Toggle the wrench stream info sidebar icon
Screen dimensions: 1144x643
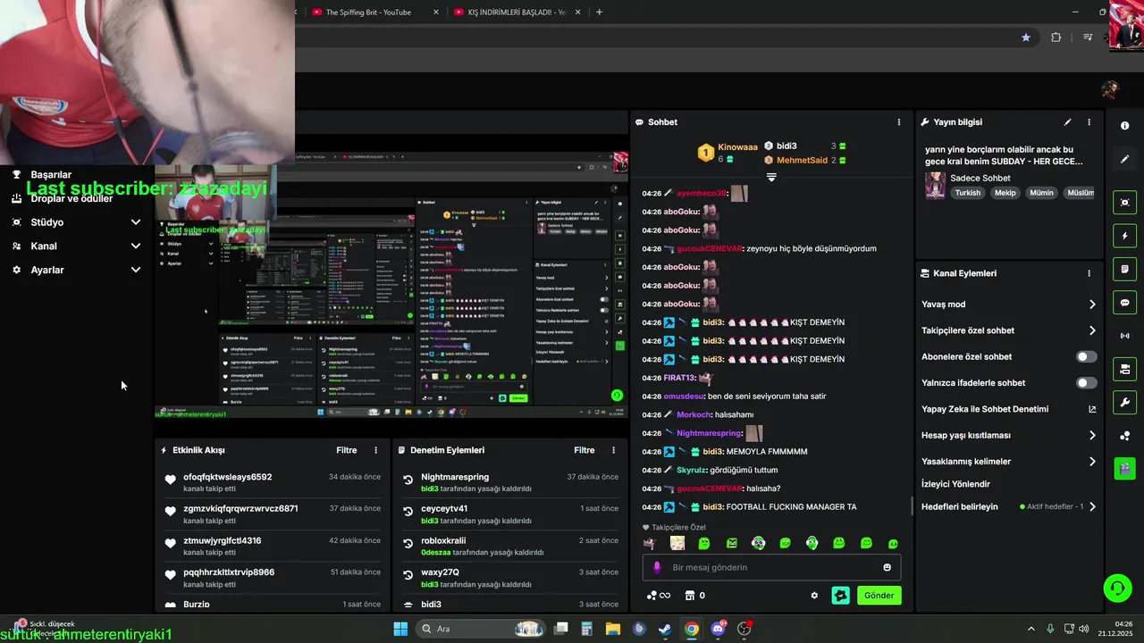(1124, 403)
